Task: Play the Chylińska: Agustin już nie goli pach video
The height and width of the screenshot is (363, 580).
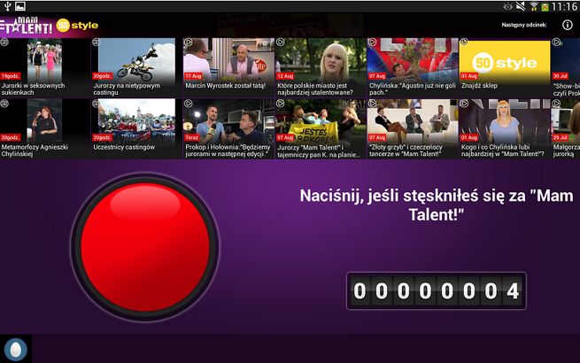Action: coord(413,67)
